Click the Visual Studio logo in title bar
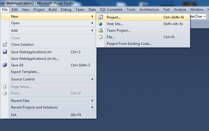Screen dimensions: 209x131 [2, 3]
